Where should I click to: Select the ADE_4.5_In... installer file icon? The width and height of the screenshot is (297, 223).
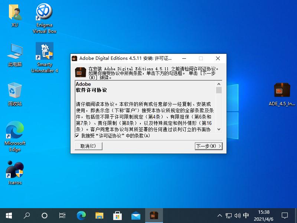click(282, 94)
